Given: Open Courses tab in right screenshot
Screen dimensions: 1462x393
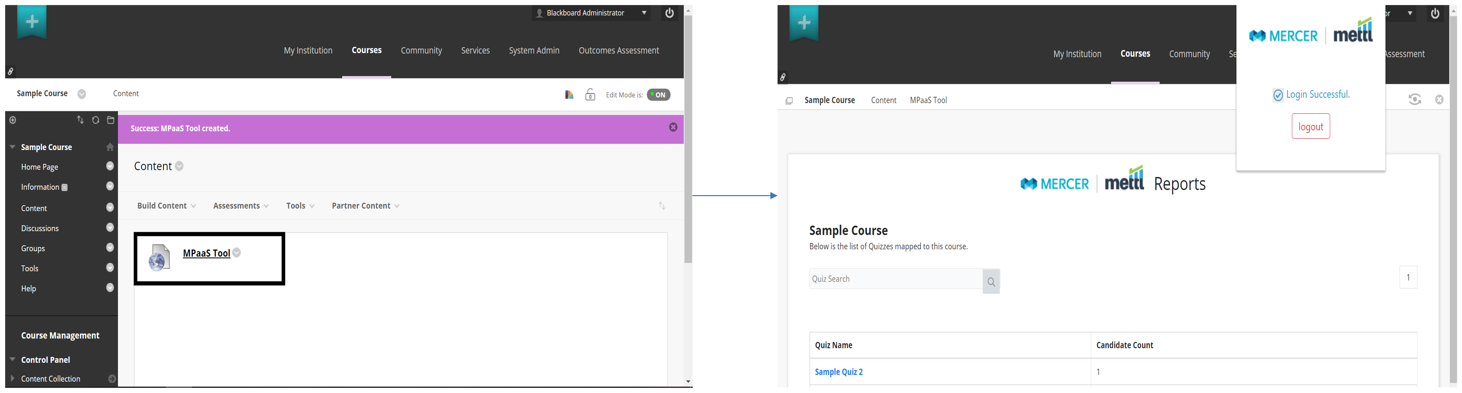Looking at the screenshot, I should 1135,54.
